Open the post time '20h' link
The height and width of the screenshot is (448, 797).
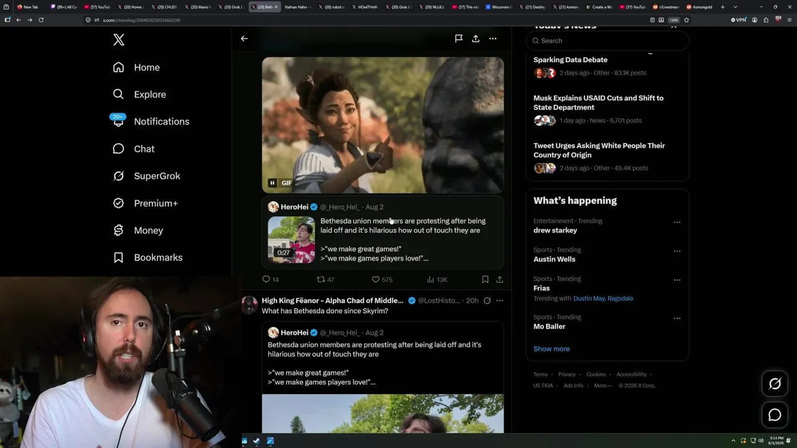472,301
